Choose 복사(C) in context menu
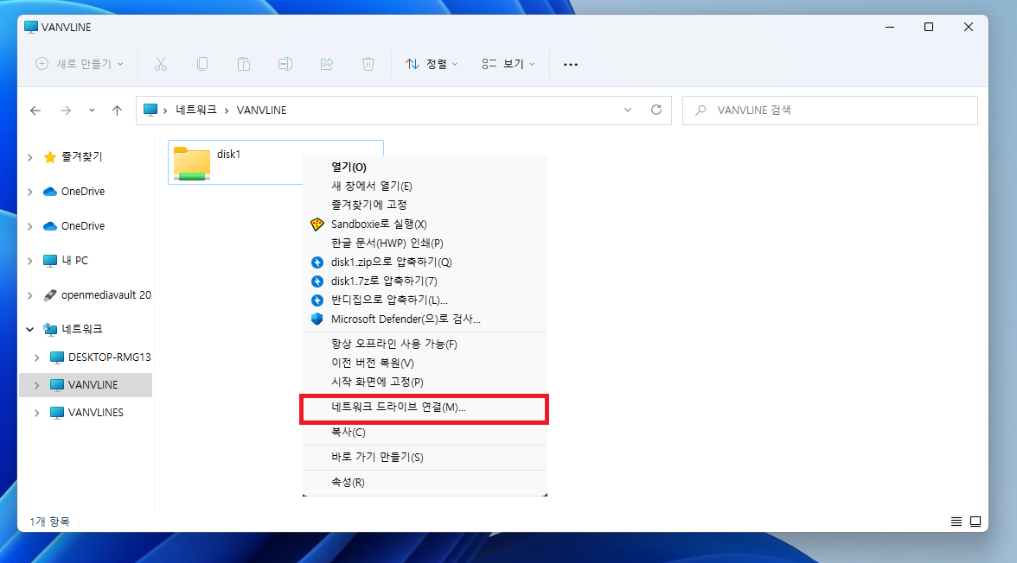 [x=425, y=432]
